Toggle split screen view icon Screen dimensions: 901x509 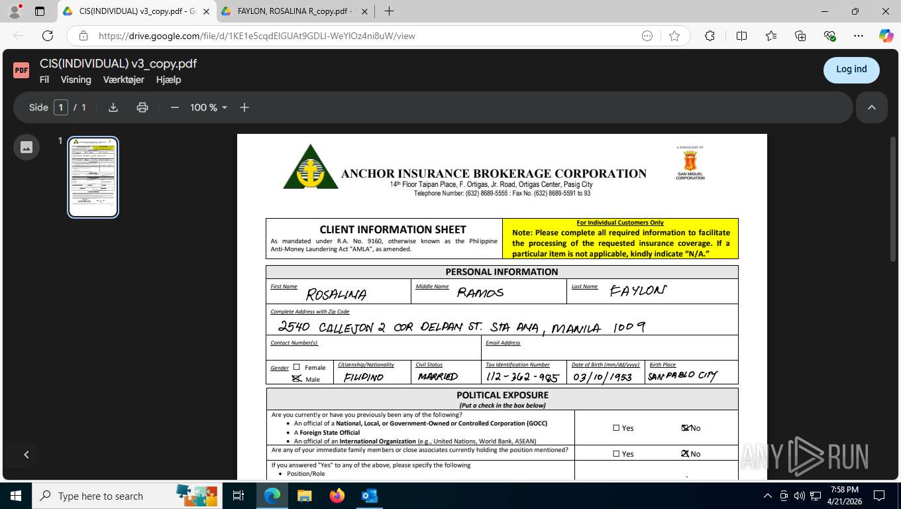click(x=741, y=36)
